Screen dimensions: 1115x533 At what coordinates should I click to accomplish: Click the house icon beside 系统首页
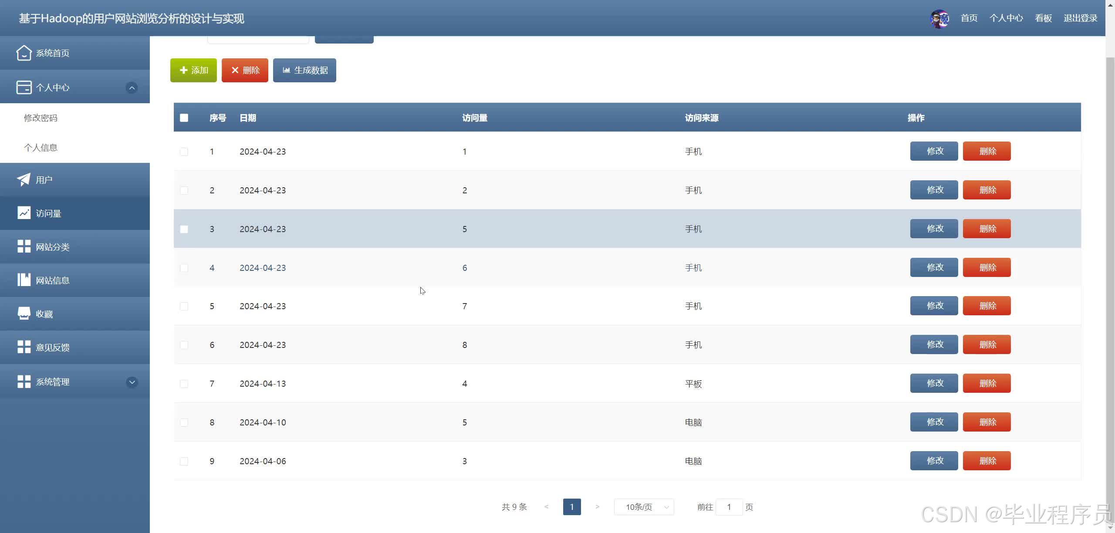pos(24,53)
